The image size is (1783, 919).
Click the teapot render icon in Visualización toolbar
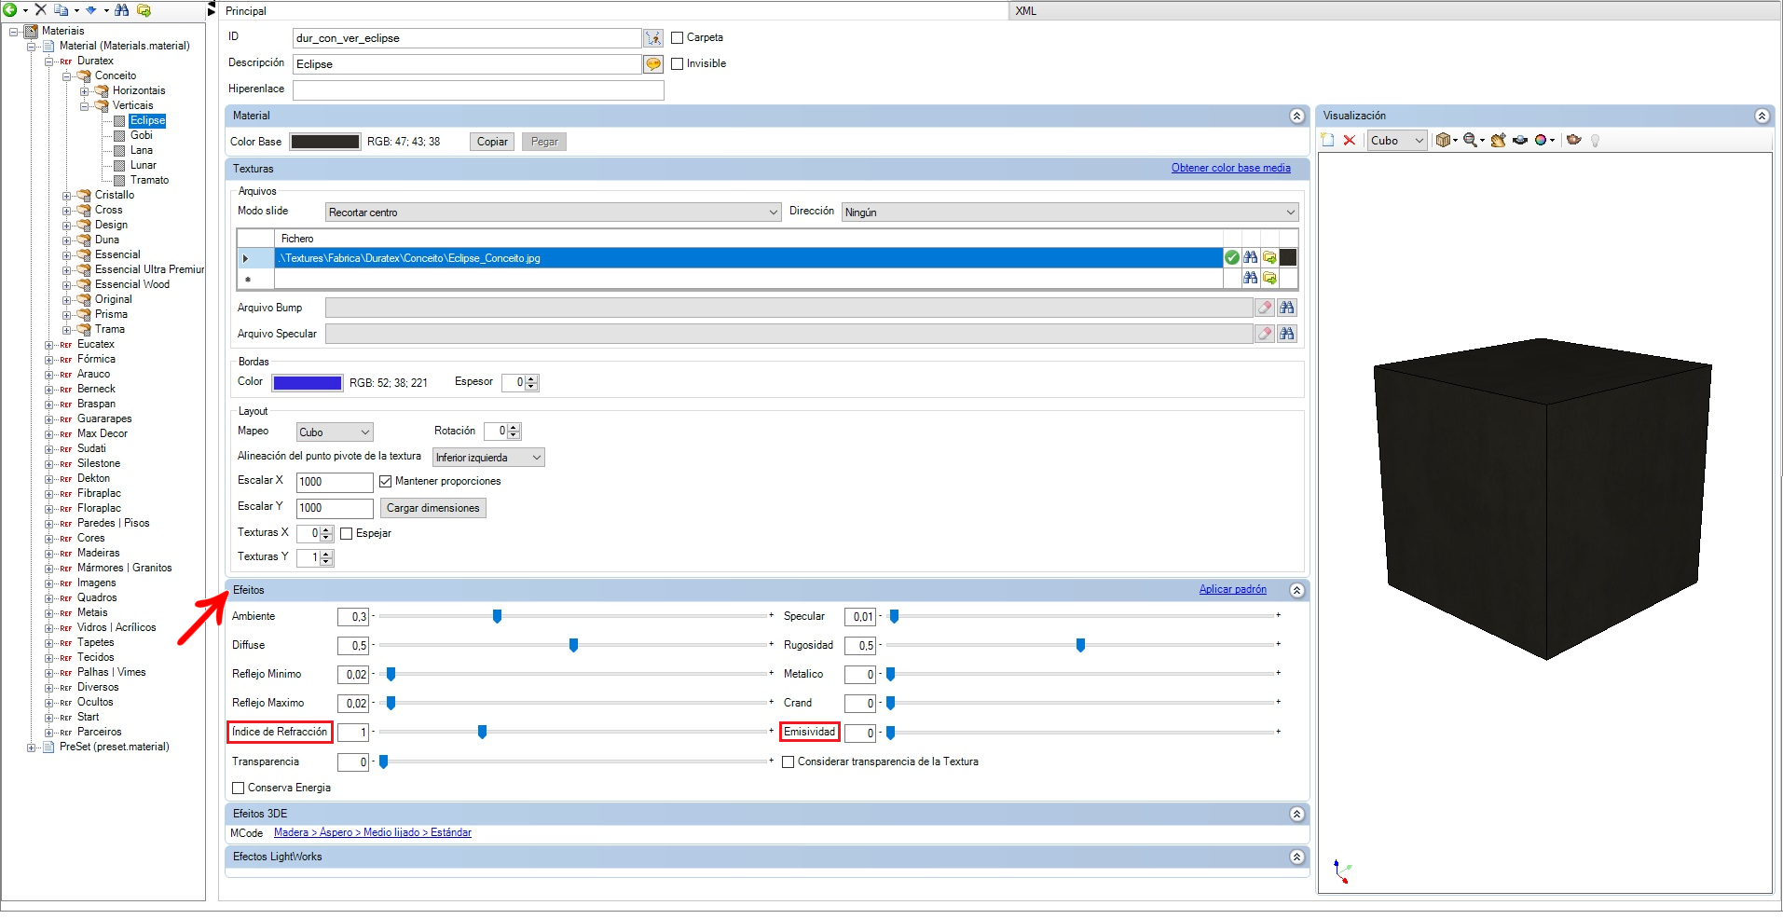pyautogui.click(x=1574, y=141)
